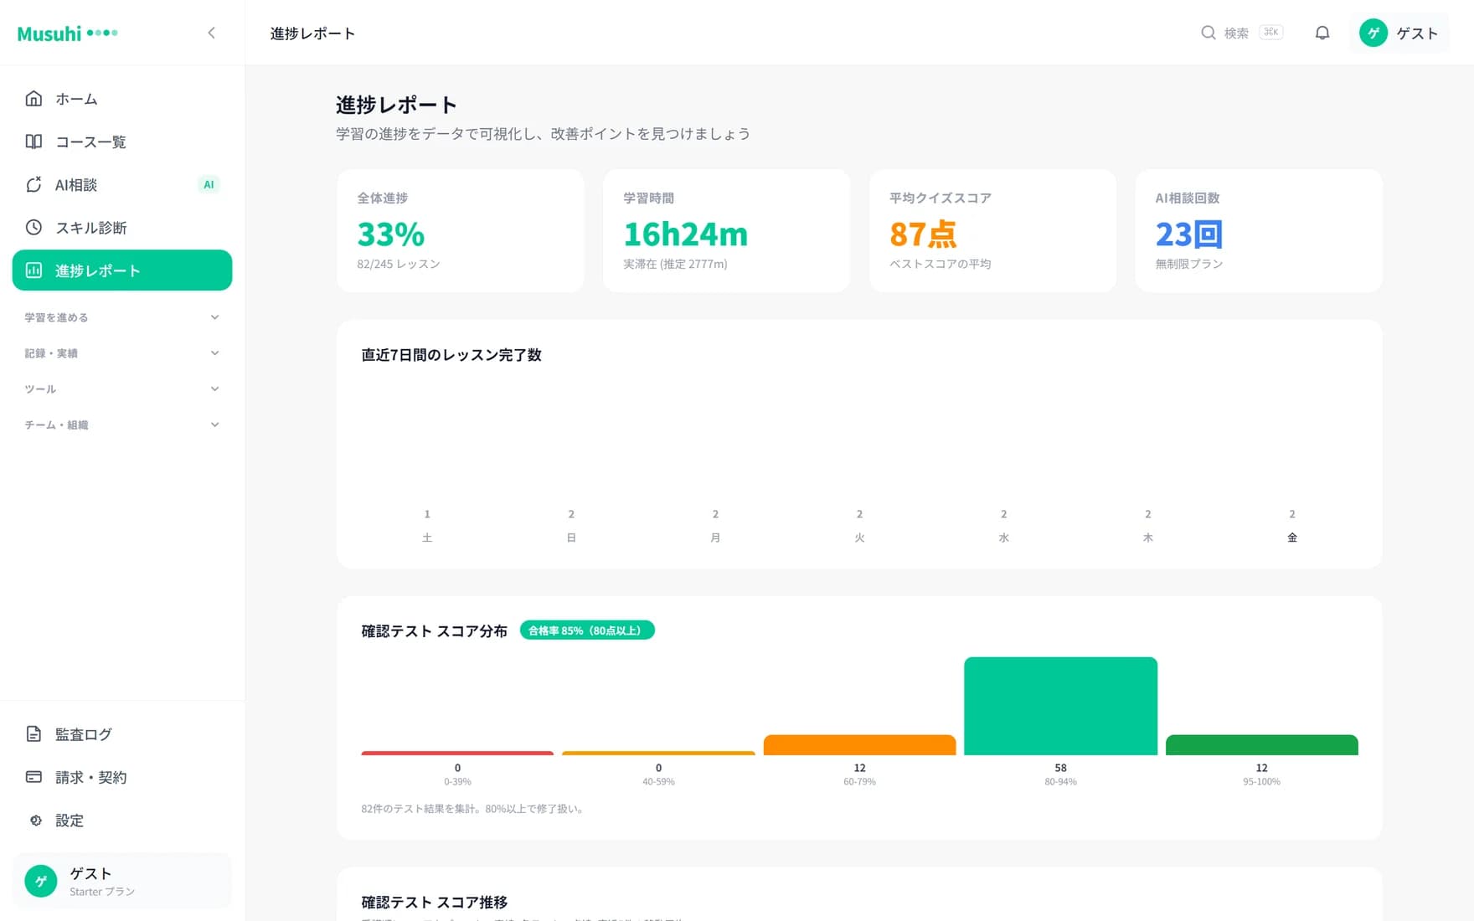Click the 検索 search field
1474x921 pixels.
click(1242, 33)
